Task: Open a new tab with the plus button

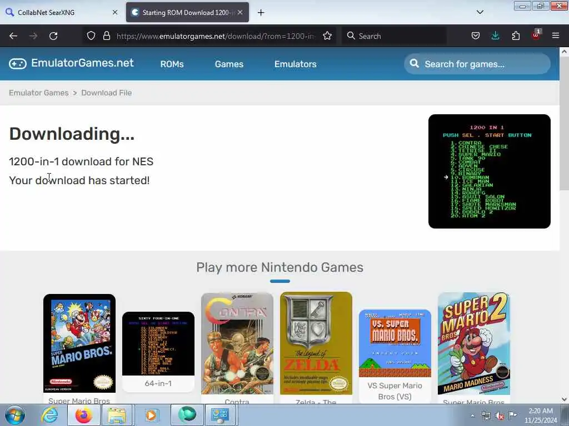Action: point(261,13)
